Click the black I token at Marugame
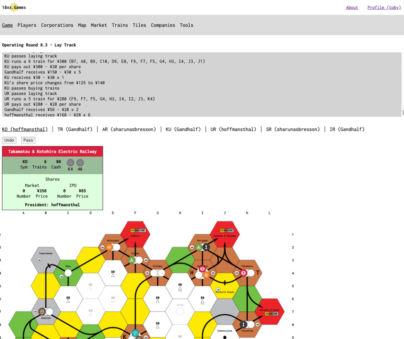Viewport: 404px width, 339px height. click(x=206, y=247)
